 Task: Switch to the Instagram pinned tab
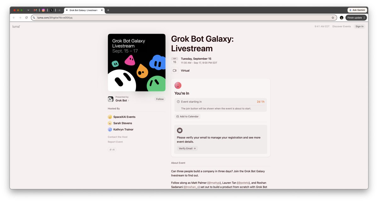pos(43,10)
